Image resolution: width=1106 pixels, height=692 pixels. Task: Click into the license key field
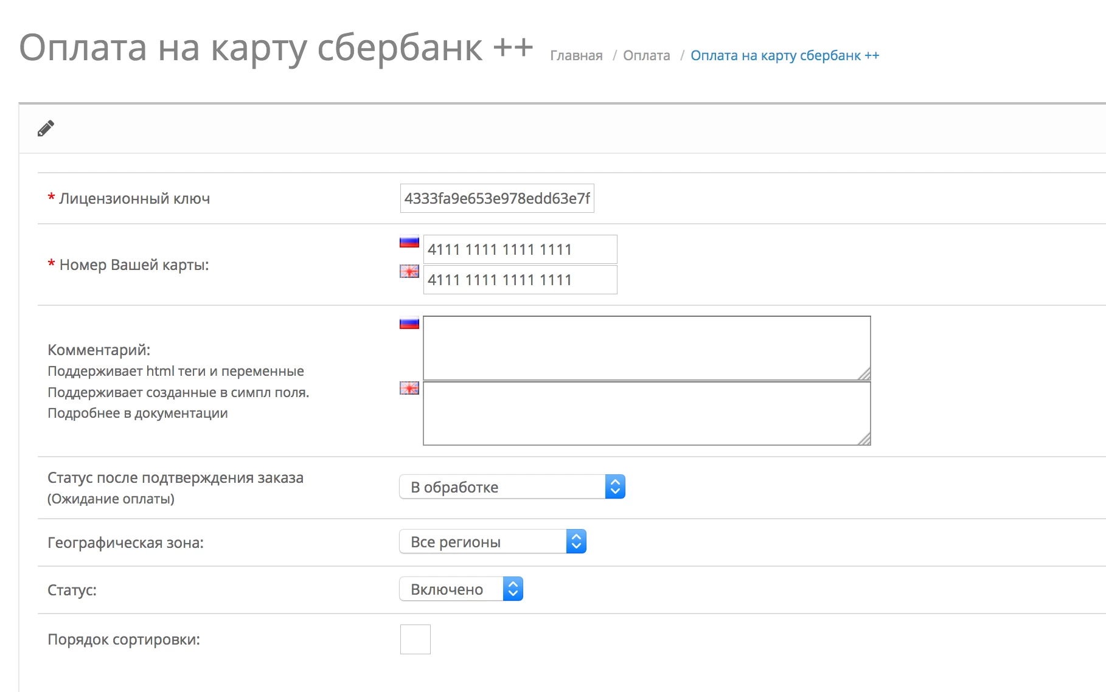click(497, 198)
